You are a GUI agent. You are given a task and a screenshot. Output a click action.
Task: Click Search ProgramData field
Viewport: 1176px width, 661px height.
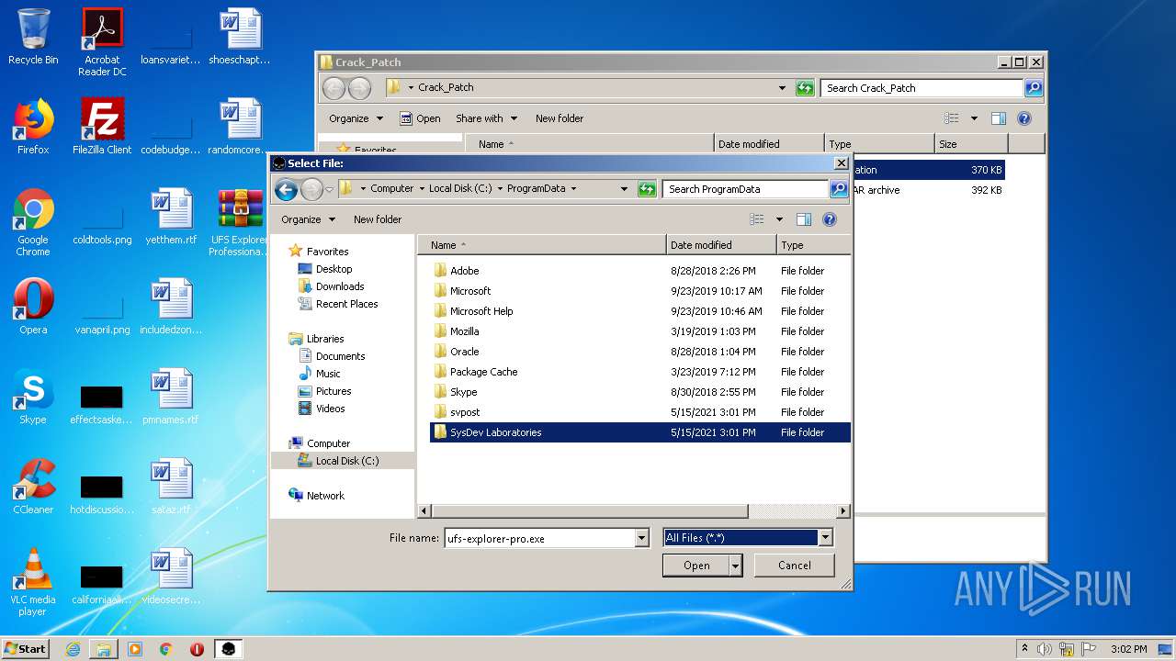(745, 189)
